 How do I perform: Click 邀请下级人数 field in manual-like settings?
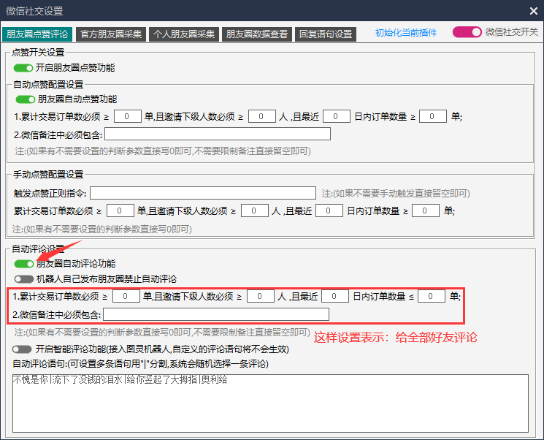(255, 210)
